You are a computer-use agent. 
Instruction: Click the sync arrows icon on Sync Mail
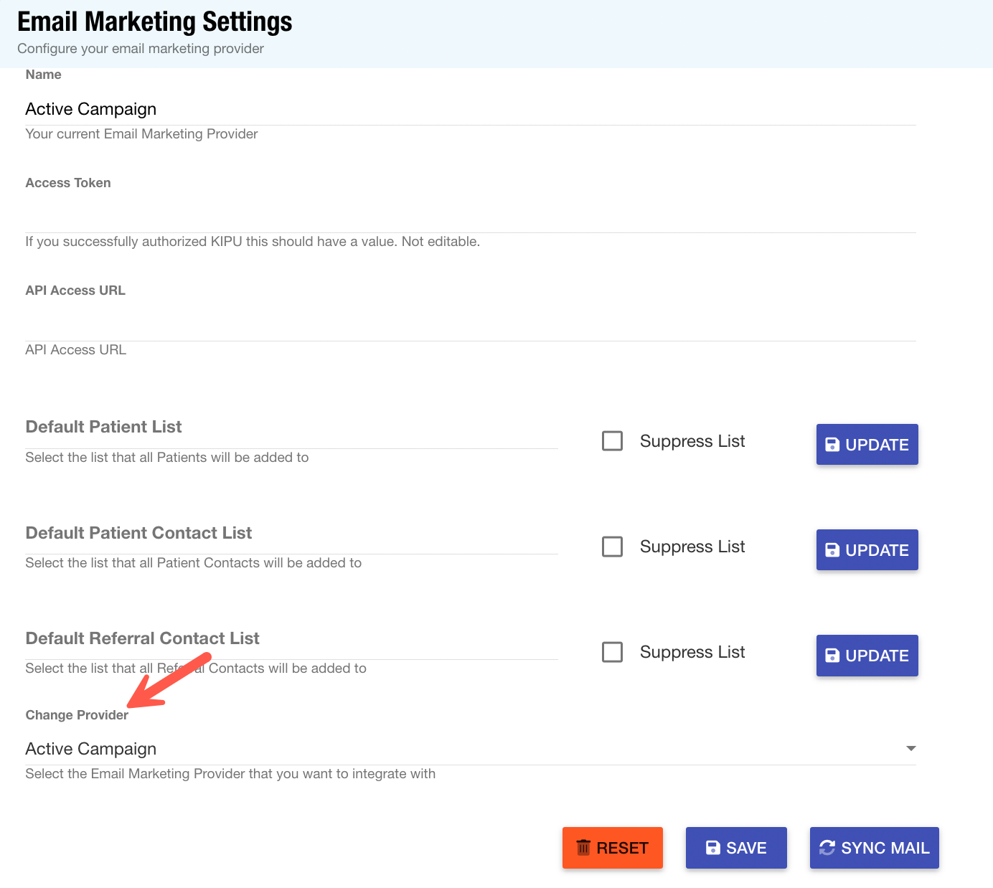pos(827,848)
